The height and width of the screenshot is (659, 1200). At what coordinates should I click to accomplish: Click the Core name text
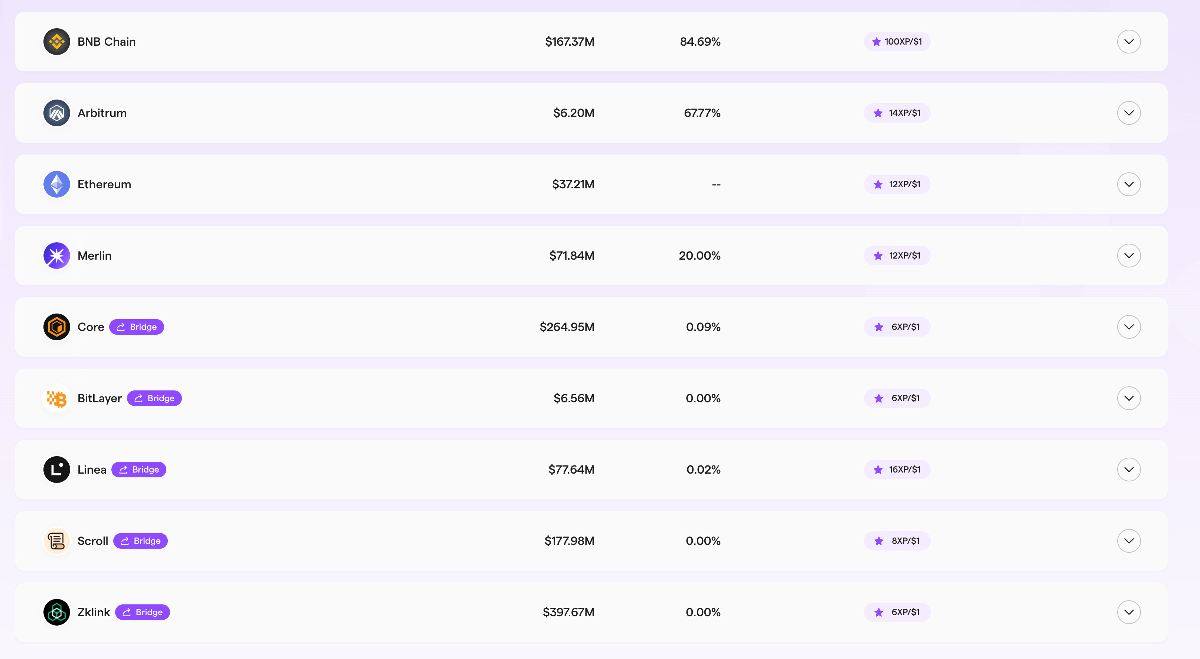91,327
